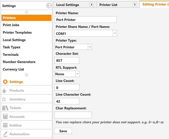The width and height of the screenshot is (169, 139).
Task: Click the scroll-up arrow above Printers
Action: pyautogui.click(x=27, y=12)
